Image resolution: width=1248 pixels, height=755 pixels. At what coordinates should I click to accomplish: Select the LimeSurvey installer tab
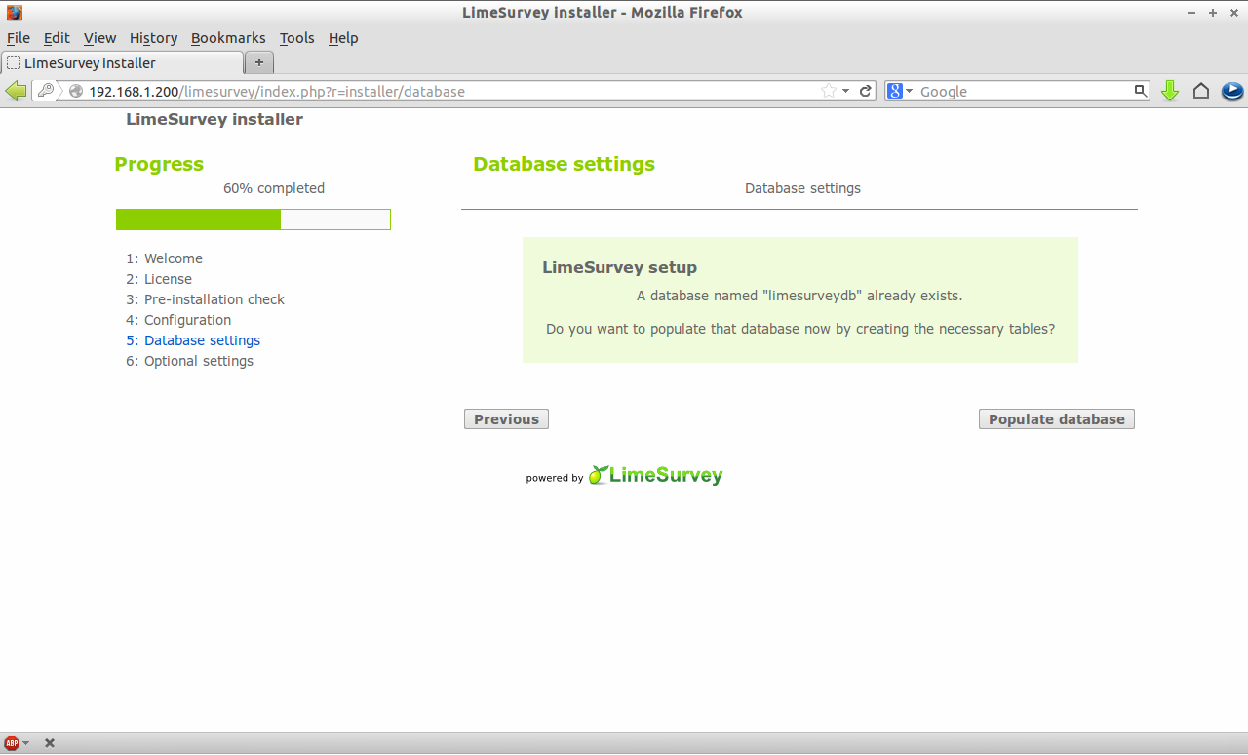point(122,62)
